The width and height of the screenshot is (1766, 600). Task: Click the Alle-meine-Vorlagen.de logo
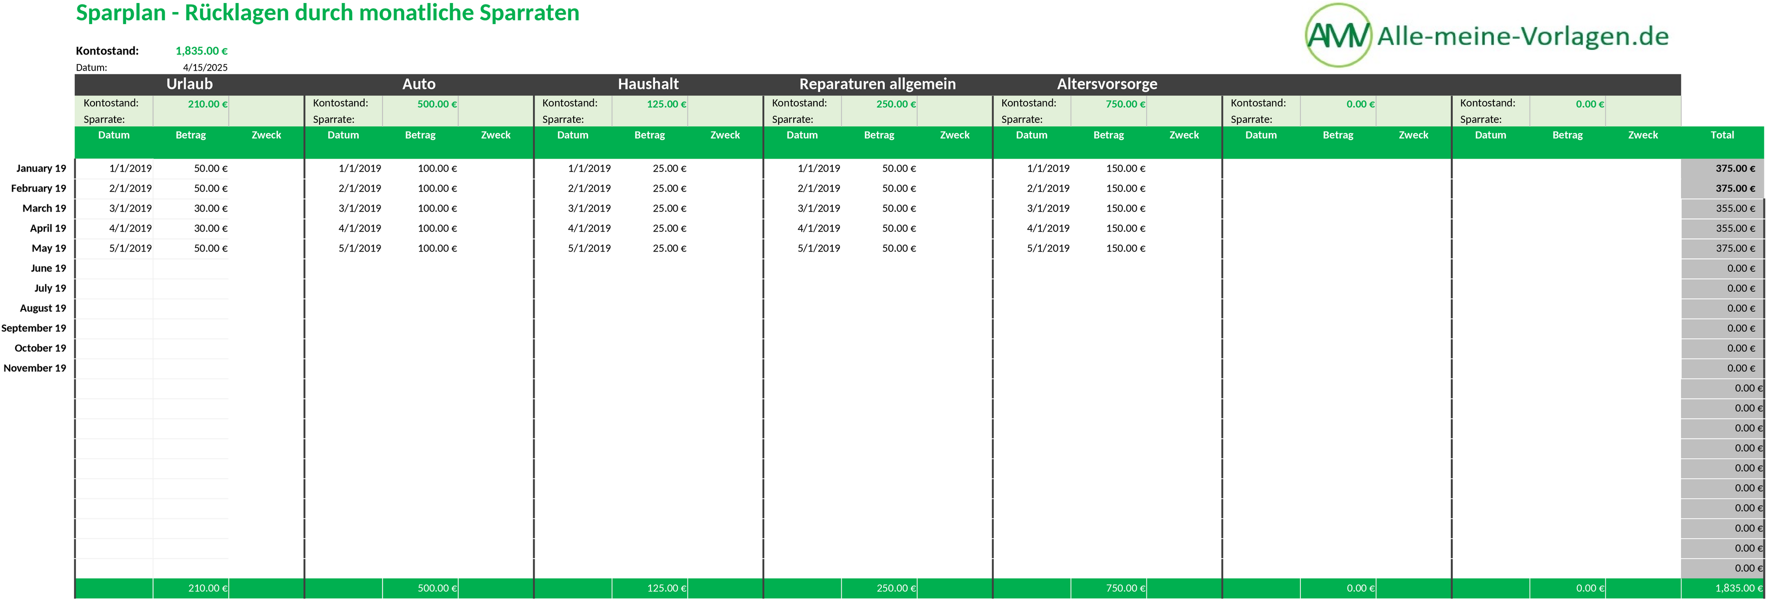[x=1487, y=35]
